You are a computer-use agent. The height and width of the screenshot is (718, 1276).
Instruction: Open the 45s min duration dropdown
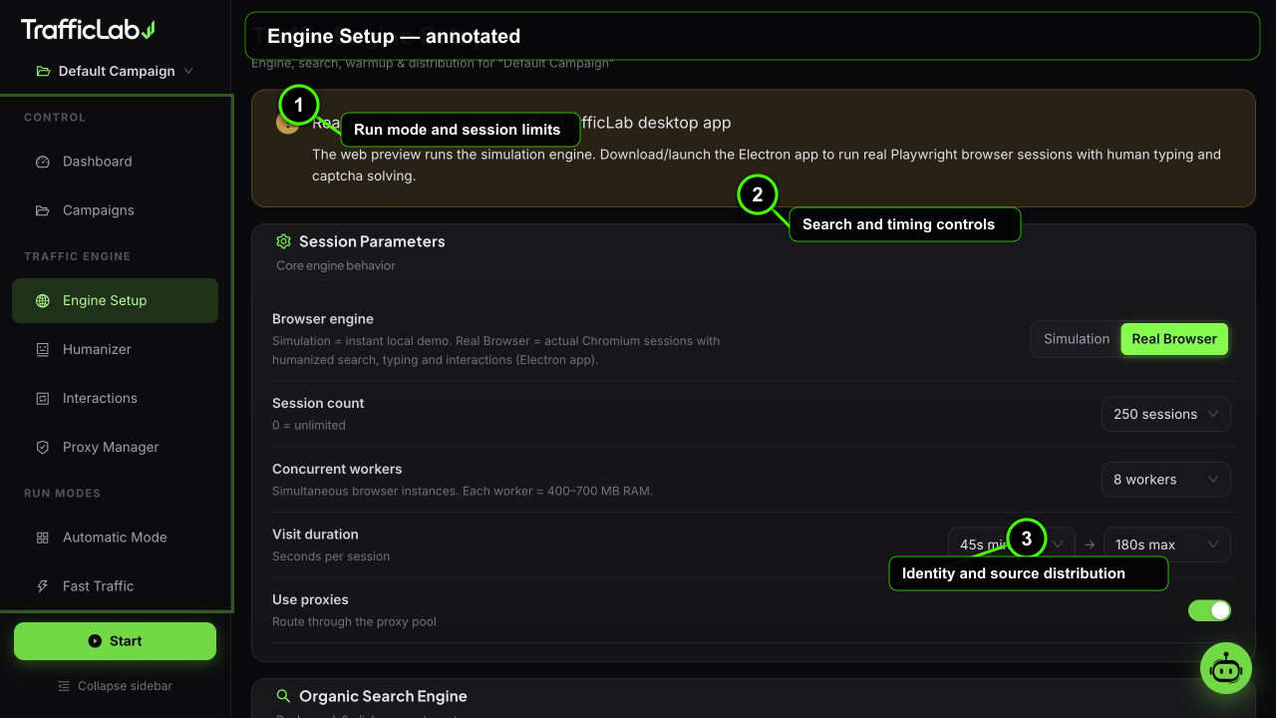tap(1011, 544)
